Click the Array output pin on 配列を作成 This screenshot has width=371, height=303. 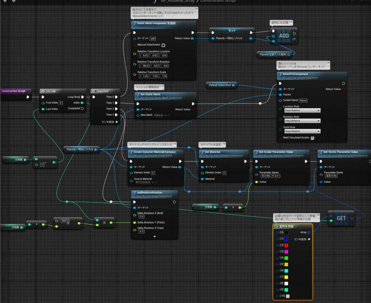coord(309,232)
